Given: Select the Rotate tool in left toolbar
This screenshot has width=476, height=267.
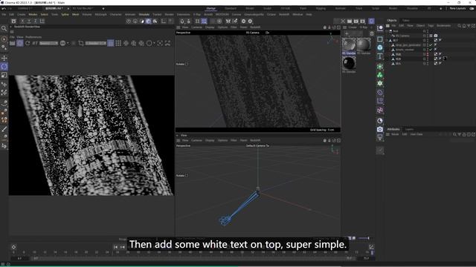Looking at the screenshot, I should (x=4, y=67).
